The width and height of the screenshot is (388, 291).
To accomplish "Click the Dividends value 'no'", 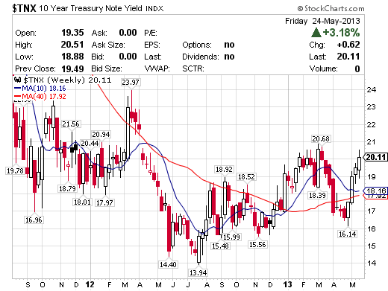I will coord(229,57).
